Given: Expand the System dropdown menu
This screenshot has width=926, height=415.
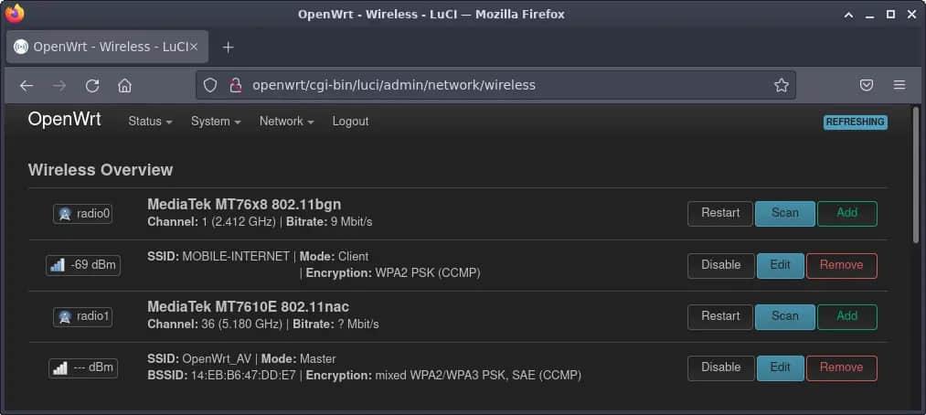Looking at the screenshot, I should pyautogui.click(x=216, y=122).
